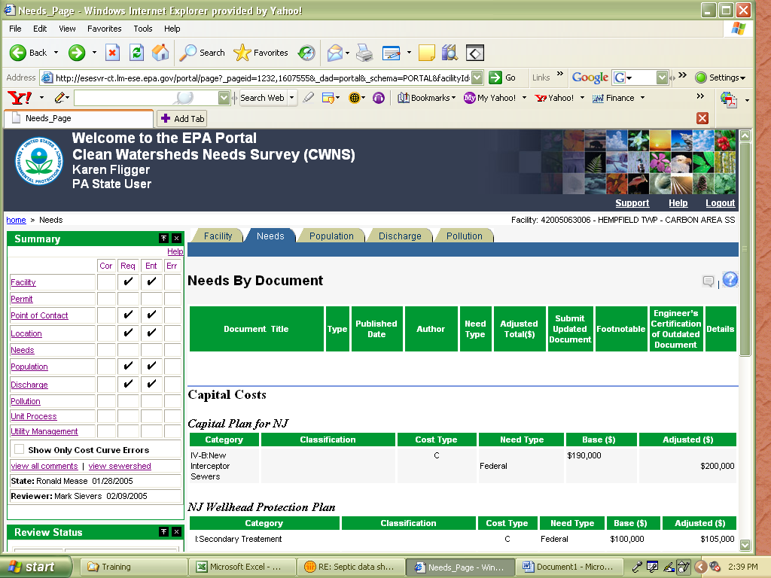Click the Edit page icon
This screenshot has height=578, width=771.
(392, 53)
